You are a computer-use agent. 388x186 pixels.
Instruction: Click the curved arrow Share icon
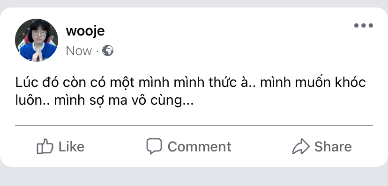pos(301,146)
